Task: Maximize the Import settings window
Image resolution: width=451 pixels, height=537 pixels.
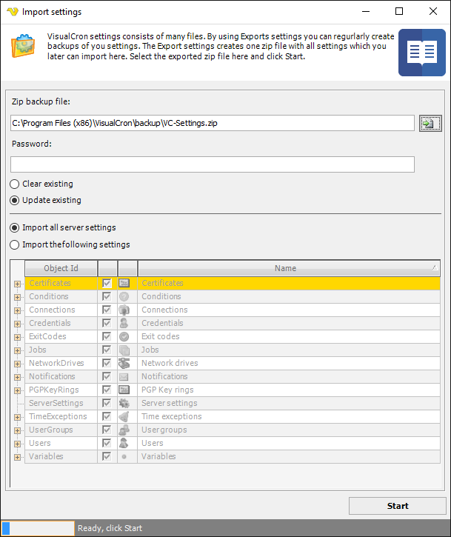Action: (399, 11)
